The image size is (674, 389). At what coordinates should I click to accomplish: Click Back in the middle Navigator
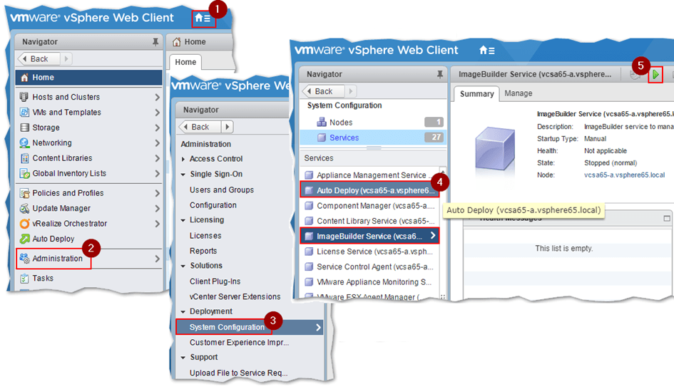click(200, 127)
